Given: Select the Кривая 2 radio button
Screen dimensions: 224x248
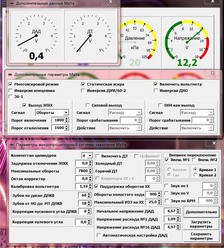Looking at the screenshot, I should pyautogui.click(x=195, y=175).
